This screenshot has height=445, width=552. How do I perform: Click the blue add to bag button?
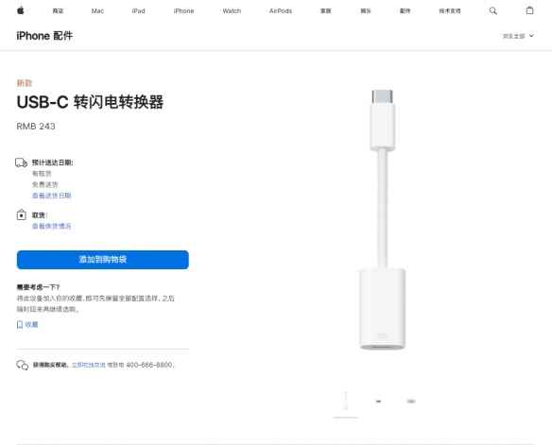point(103,260)
